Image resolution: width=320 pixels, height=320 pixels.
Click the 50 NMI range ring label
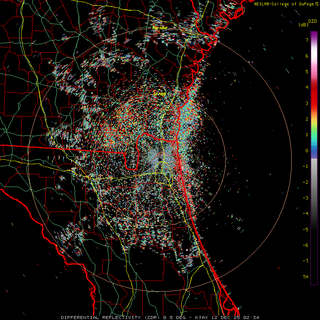(x=160, y=94)
